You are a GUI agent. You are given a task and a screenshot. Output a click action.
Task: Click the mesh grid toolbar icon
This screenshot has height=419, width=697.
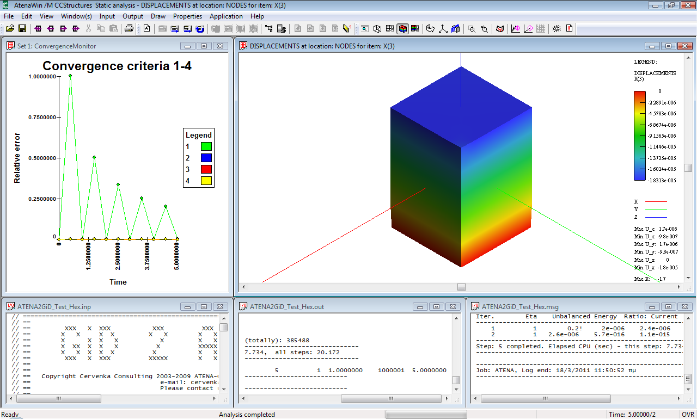coord(390,28)
